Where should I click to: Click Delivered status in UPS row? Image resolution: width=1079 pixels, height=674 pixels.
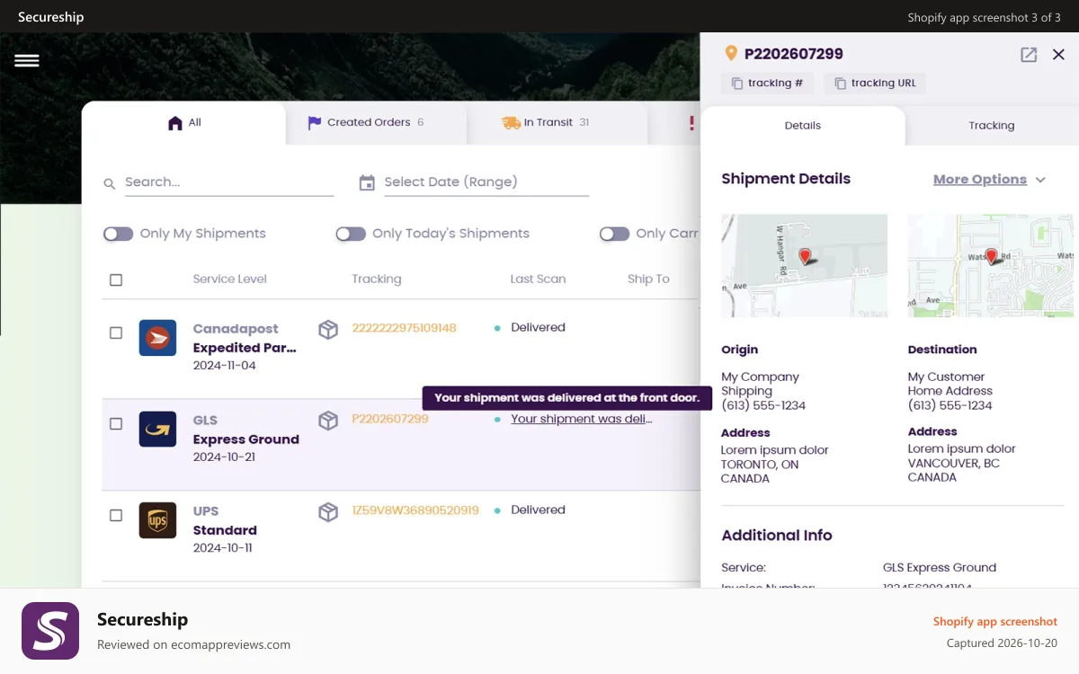click(538, 510)
